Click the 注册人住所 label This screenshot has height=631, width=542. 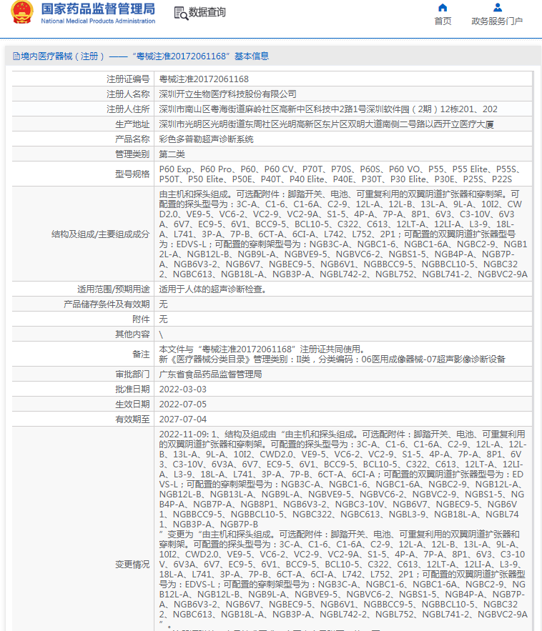click(128, 109)
